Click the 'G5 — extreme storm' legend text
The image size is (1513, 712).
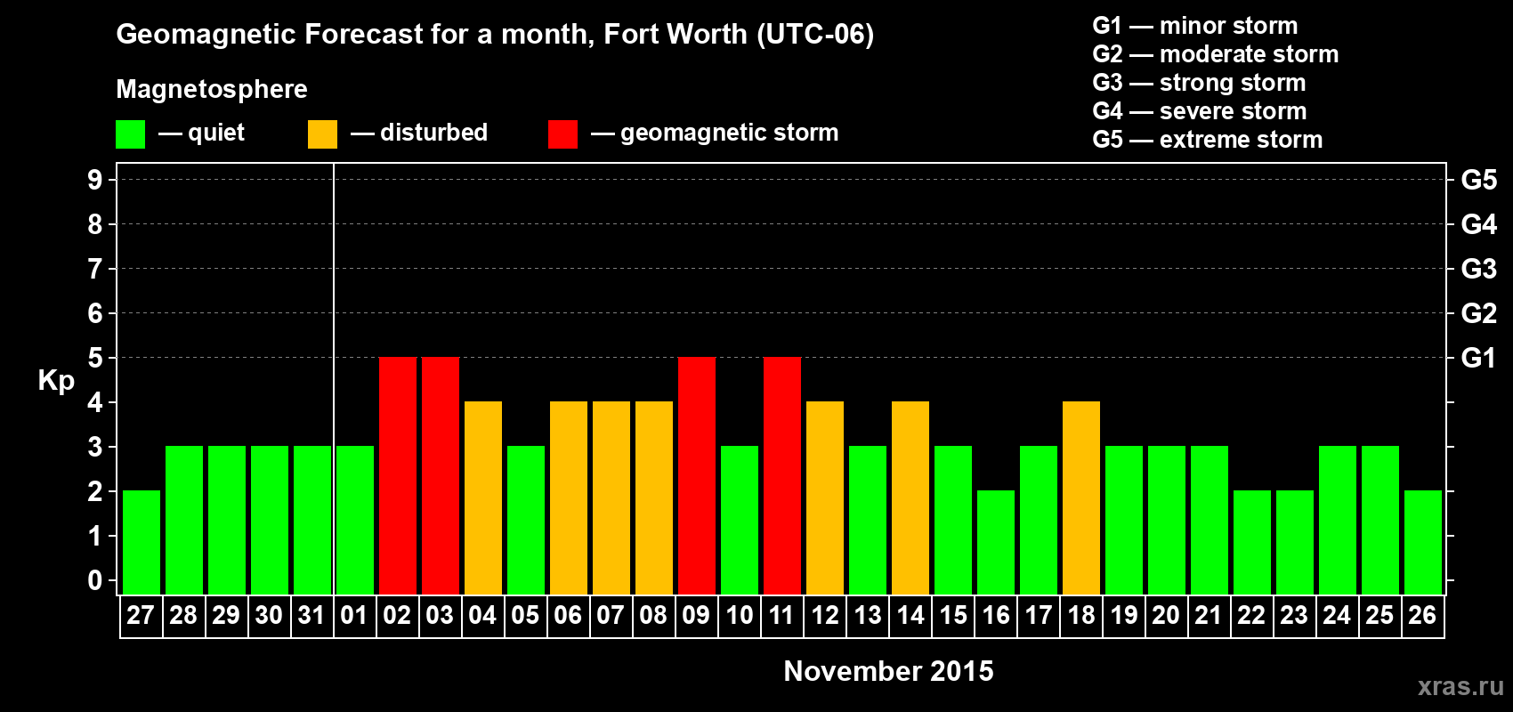pos(1208,140)
